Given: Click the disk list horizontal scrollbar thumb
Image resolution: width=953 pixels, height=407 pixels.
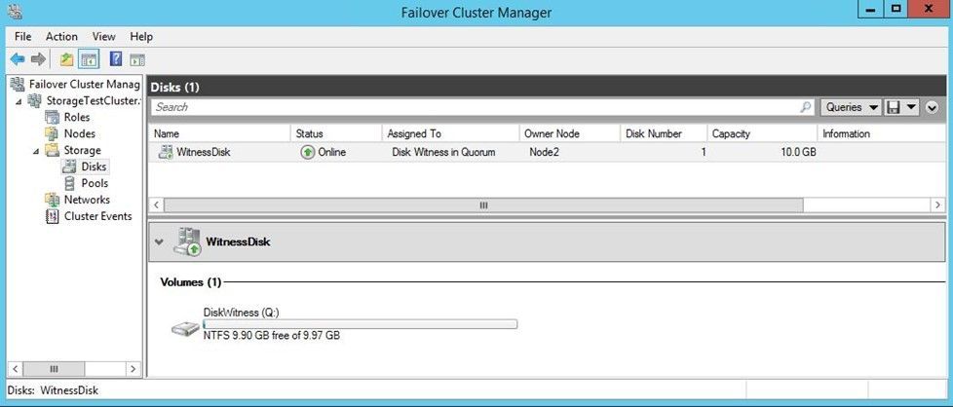Looking at the screenshot, I should click(483, 205).
